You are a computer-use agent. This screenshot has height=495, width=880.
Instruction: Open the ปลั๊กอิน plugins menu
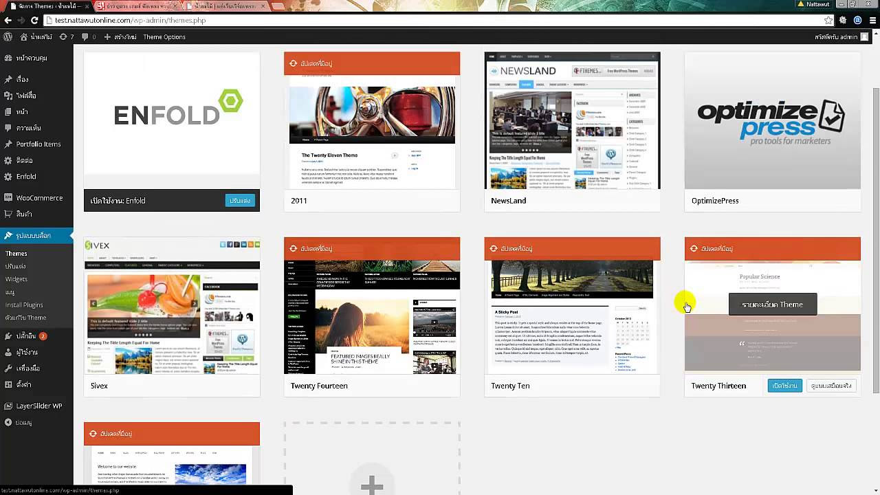(36, 335)
